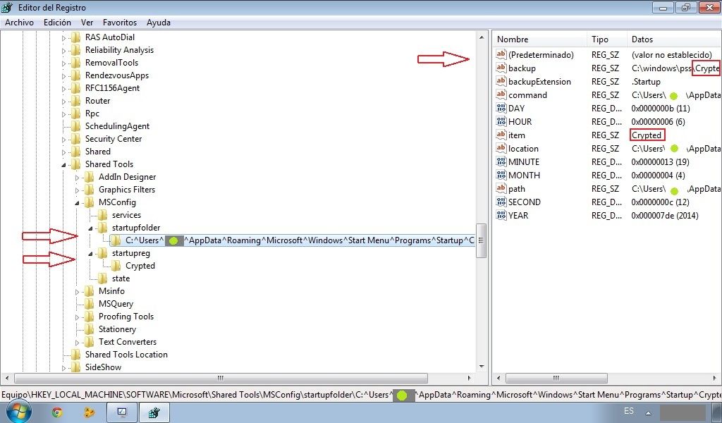Image resolution: width=722 pixels, height=423 pixels.
Task: Click the string icon of item value
Action: 501,135
